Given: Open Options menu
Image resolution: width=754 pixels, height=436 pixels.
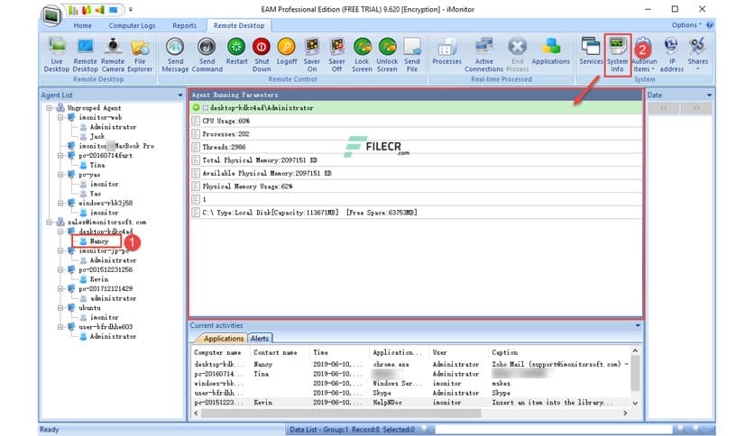Looking at the screenshot, I should click(686, 25).
